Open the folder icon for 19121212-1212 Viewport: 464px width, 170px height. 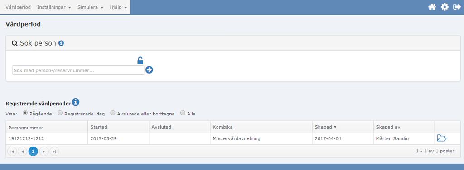(441, 138)
